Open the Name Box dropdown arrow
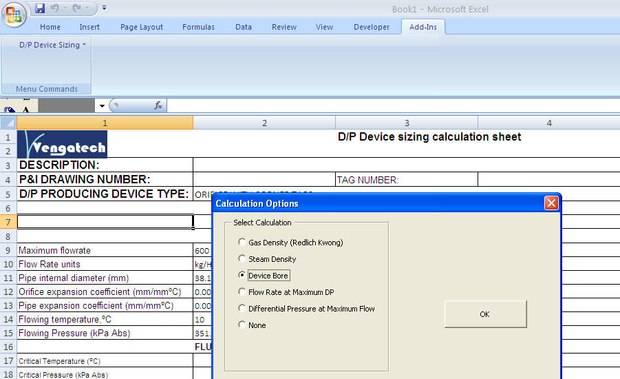The image size is (620, 379). 102,106
